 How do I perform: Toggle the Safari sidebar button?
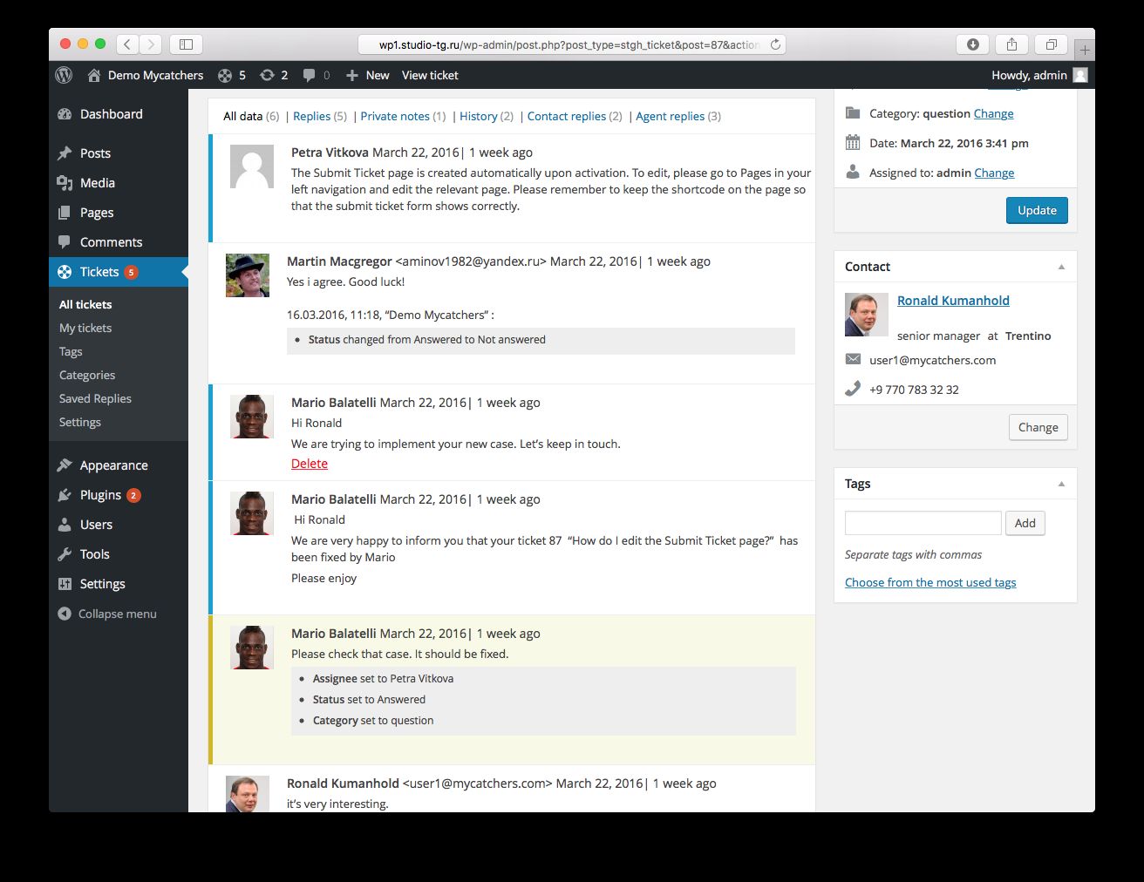pyautogui.click(x=186, y=44)
